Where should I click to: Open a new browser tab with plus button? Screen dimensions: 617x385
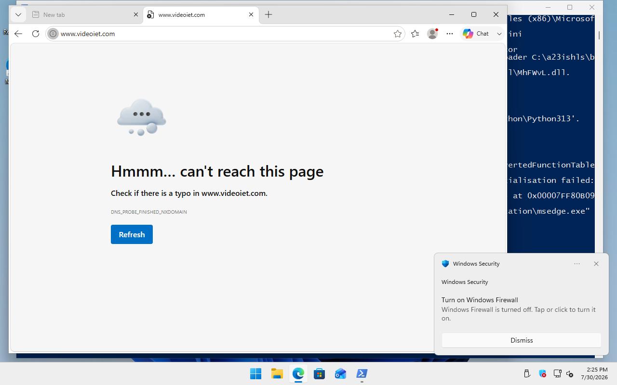pyautogui.click(x=268, y=14)
